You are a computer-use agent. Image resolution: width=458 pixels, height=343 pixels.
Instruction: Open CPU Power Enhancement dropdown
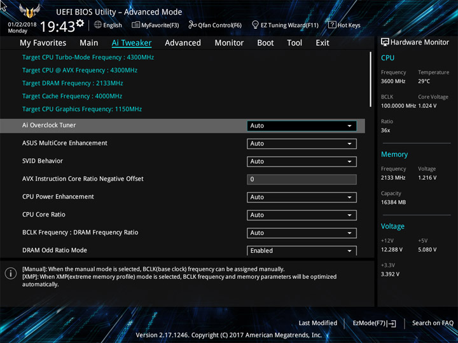[x=302, y=197]
